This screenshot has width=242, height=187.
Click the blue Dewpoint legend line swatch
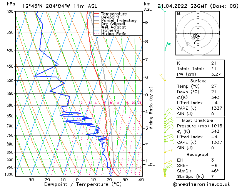coord(97,17)
